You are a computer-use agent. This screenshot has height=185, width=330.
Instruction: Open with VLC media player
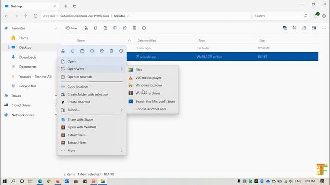[x=153, y=78]
